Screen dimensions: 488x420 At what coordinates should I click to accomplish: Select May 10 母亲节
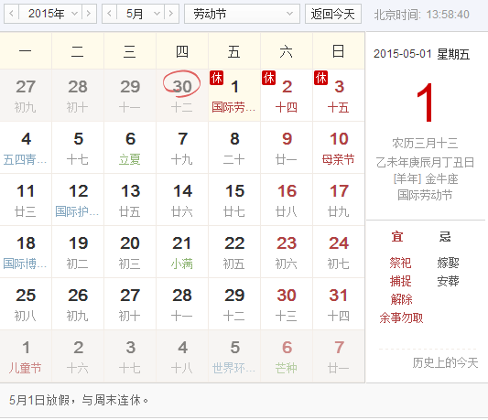pos(339,147)
